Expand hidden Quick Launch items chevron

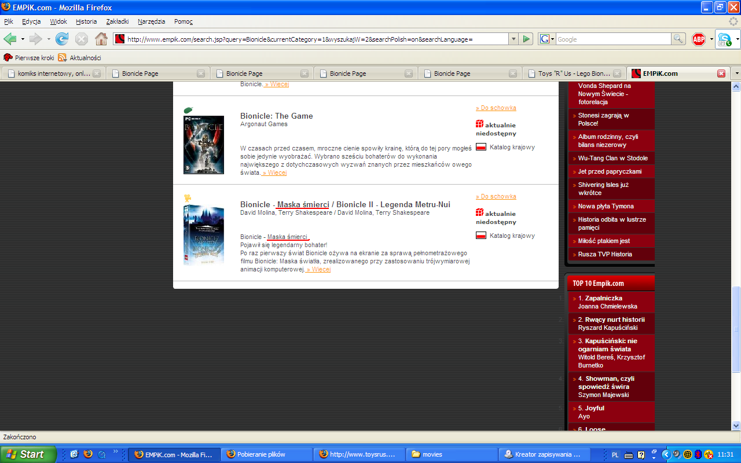point(115,452)
